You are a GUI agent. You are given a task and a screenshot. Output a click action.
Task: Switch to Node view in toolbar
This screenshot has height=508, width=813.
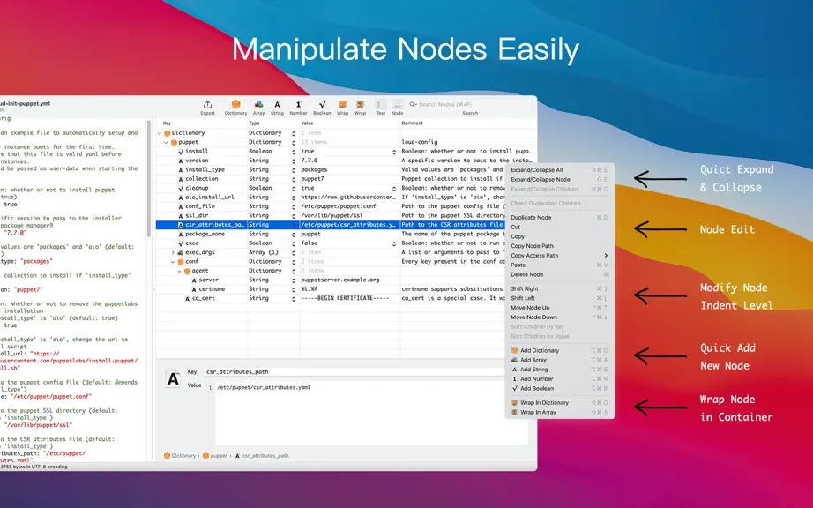397,108
